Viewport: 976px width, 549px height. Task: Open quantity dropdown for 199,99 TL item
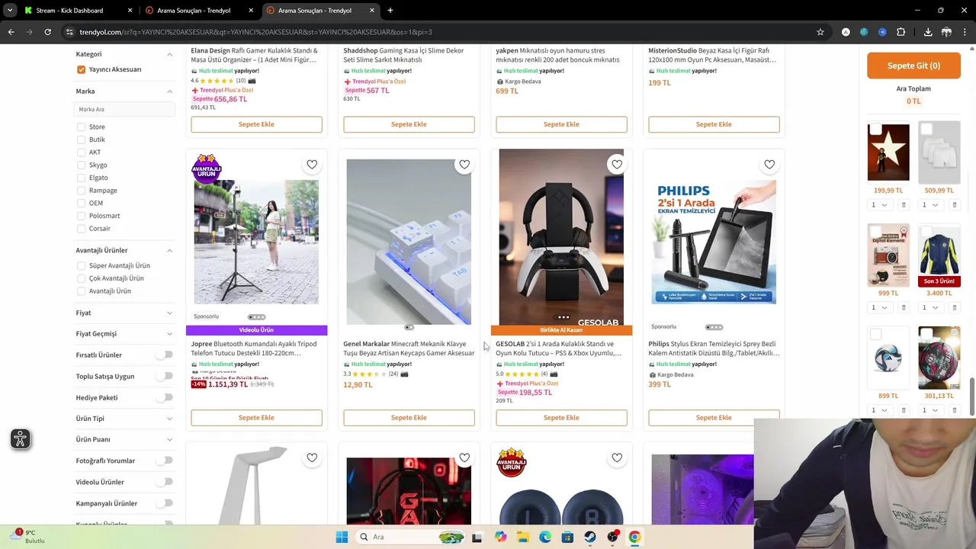tap(879, 205)
